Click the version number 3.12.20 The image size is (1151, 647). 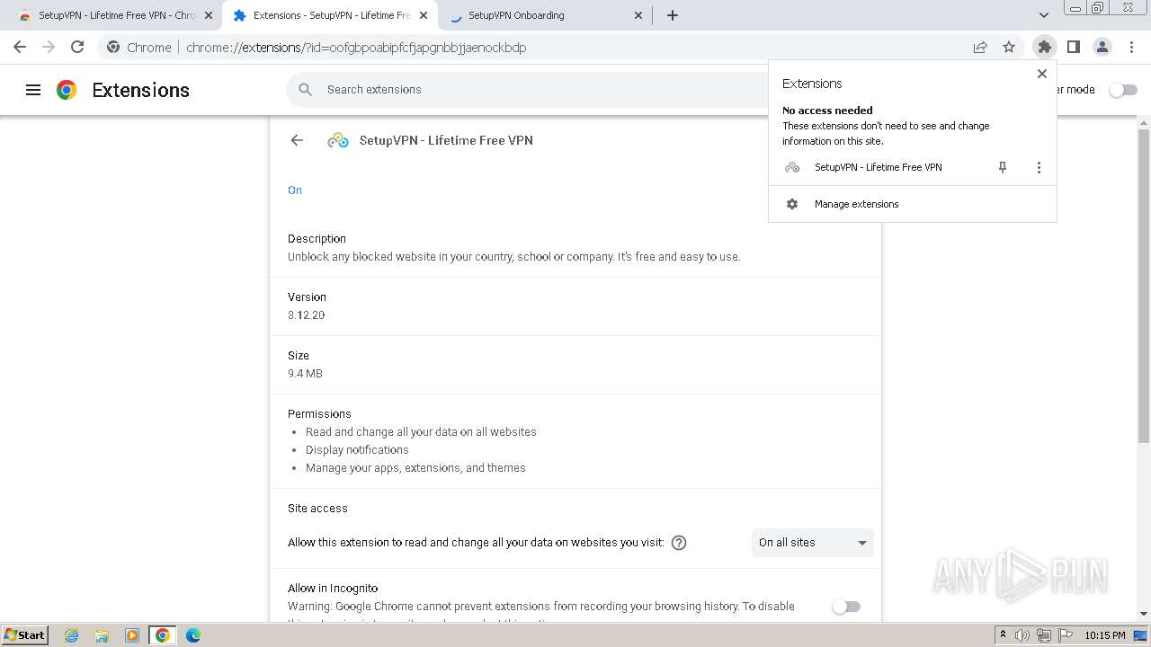pos(307,315)
